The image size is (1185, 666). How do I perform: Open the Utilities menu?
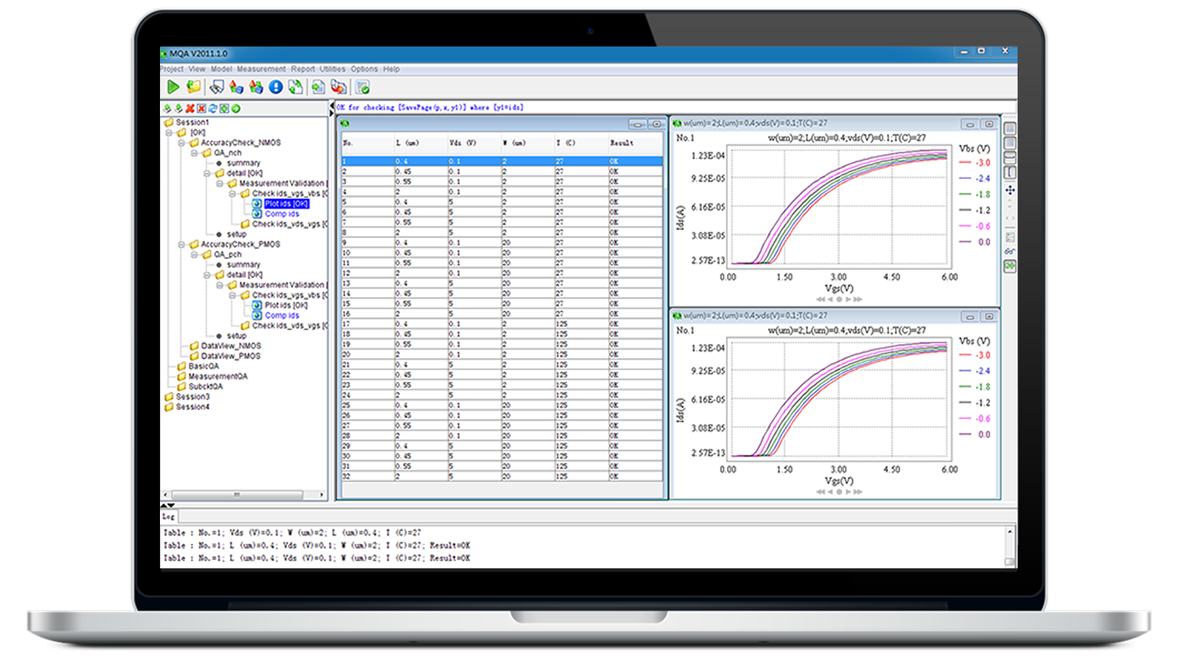tap(333, 69)
